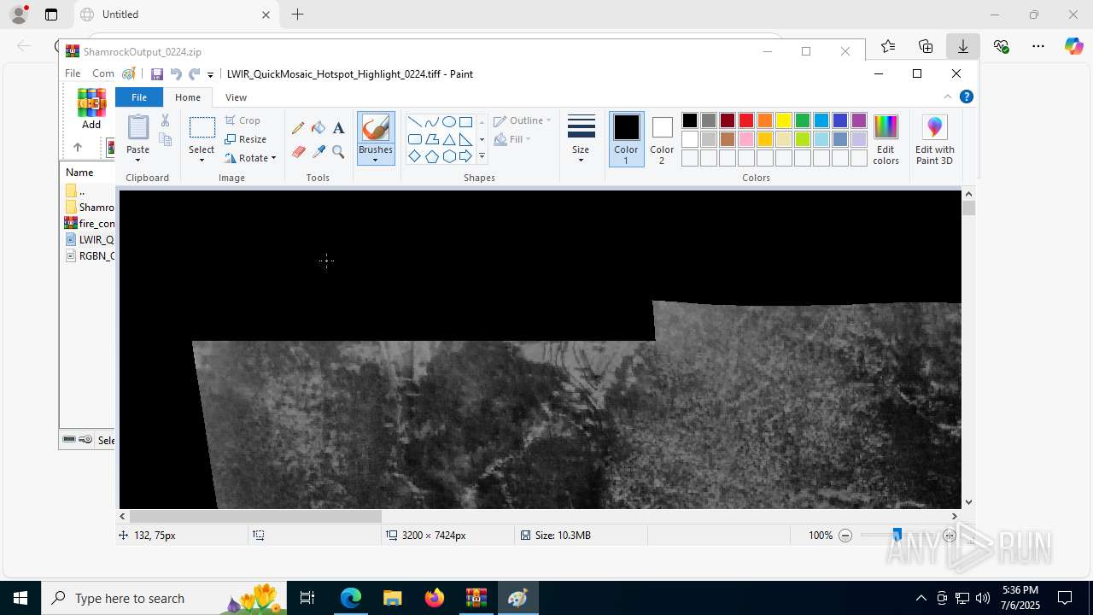Expand the Paste dropdown arrow
The image size is (1093, 615).
click(137, 159)
